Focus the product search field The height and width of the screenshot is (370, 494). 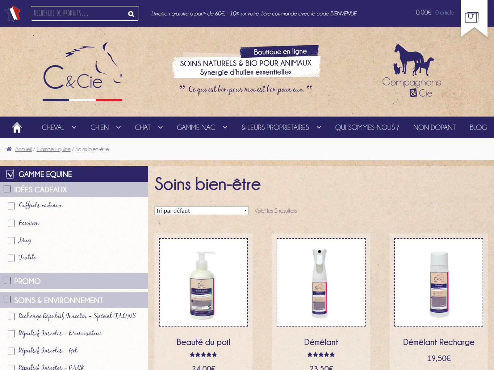point(79,14)
